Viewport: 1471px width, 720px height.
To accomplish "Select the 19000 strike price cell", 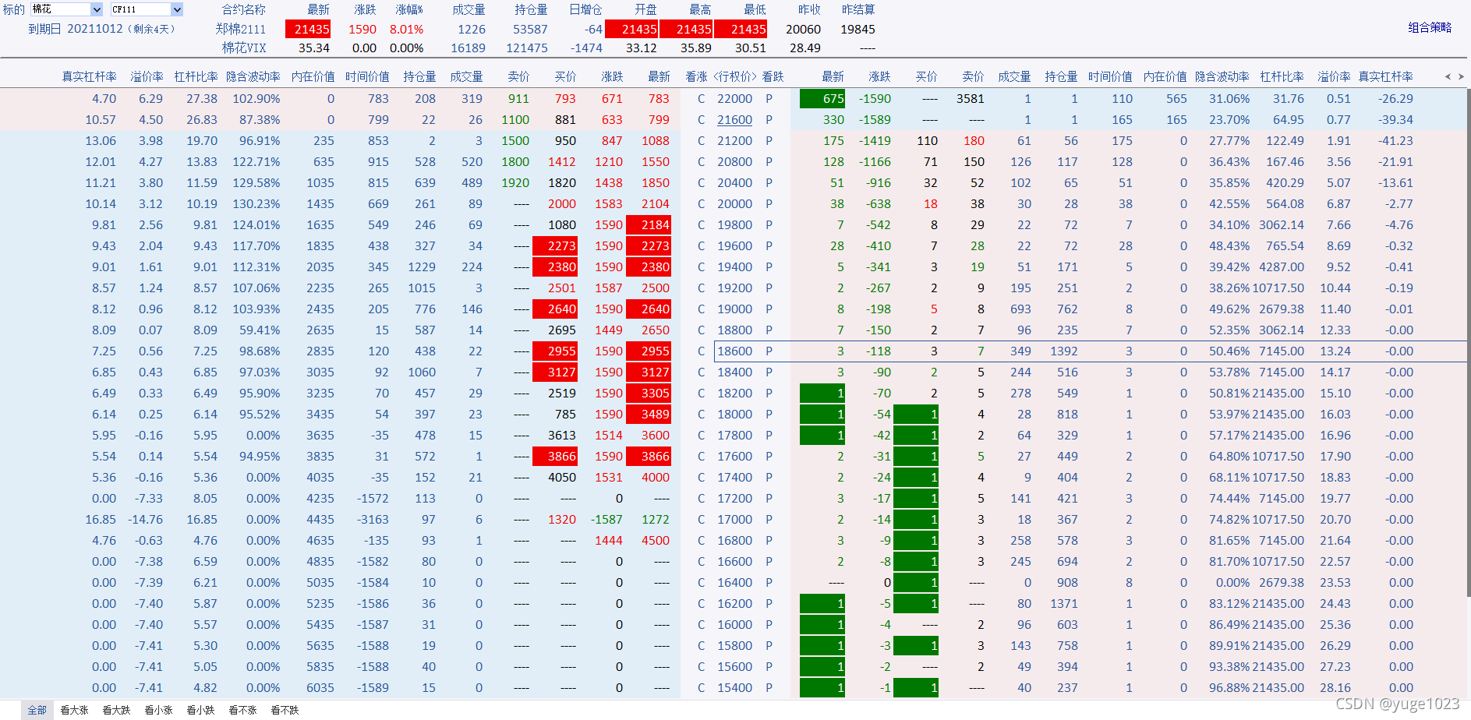I will pyautogui.click(x=735, y=309).
